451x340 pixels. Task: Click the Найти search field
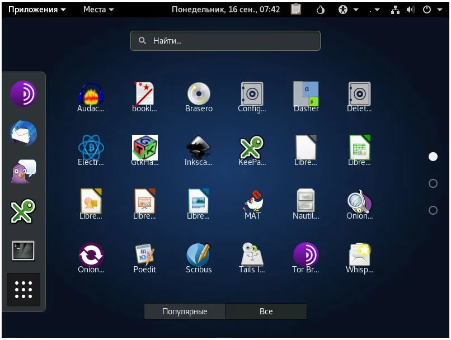point(225,41)
